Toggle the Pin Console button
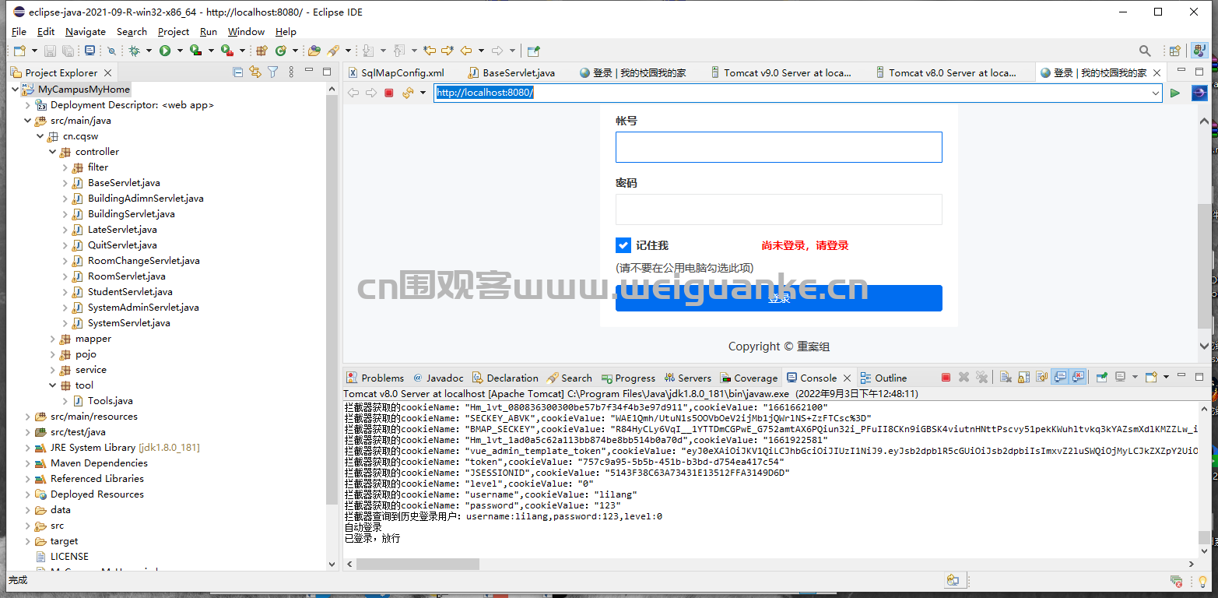This screenshot has height=598, width=1218. coord(1102,378)
